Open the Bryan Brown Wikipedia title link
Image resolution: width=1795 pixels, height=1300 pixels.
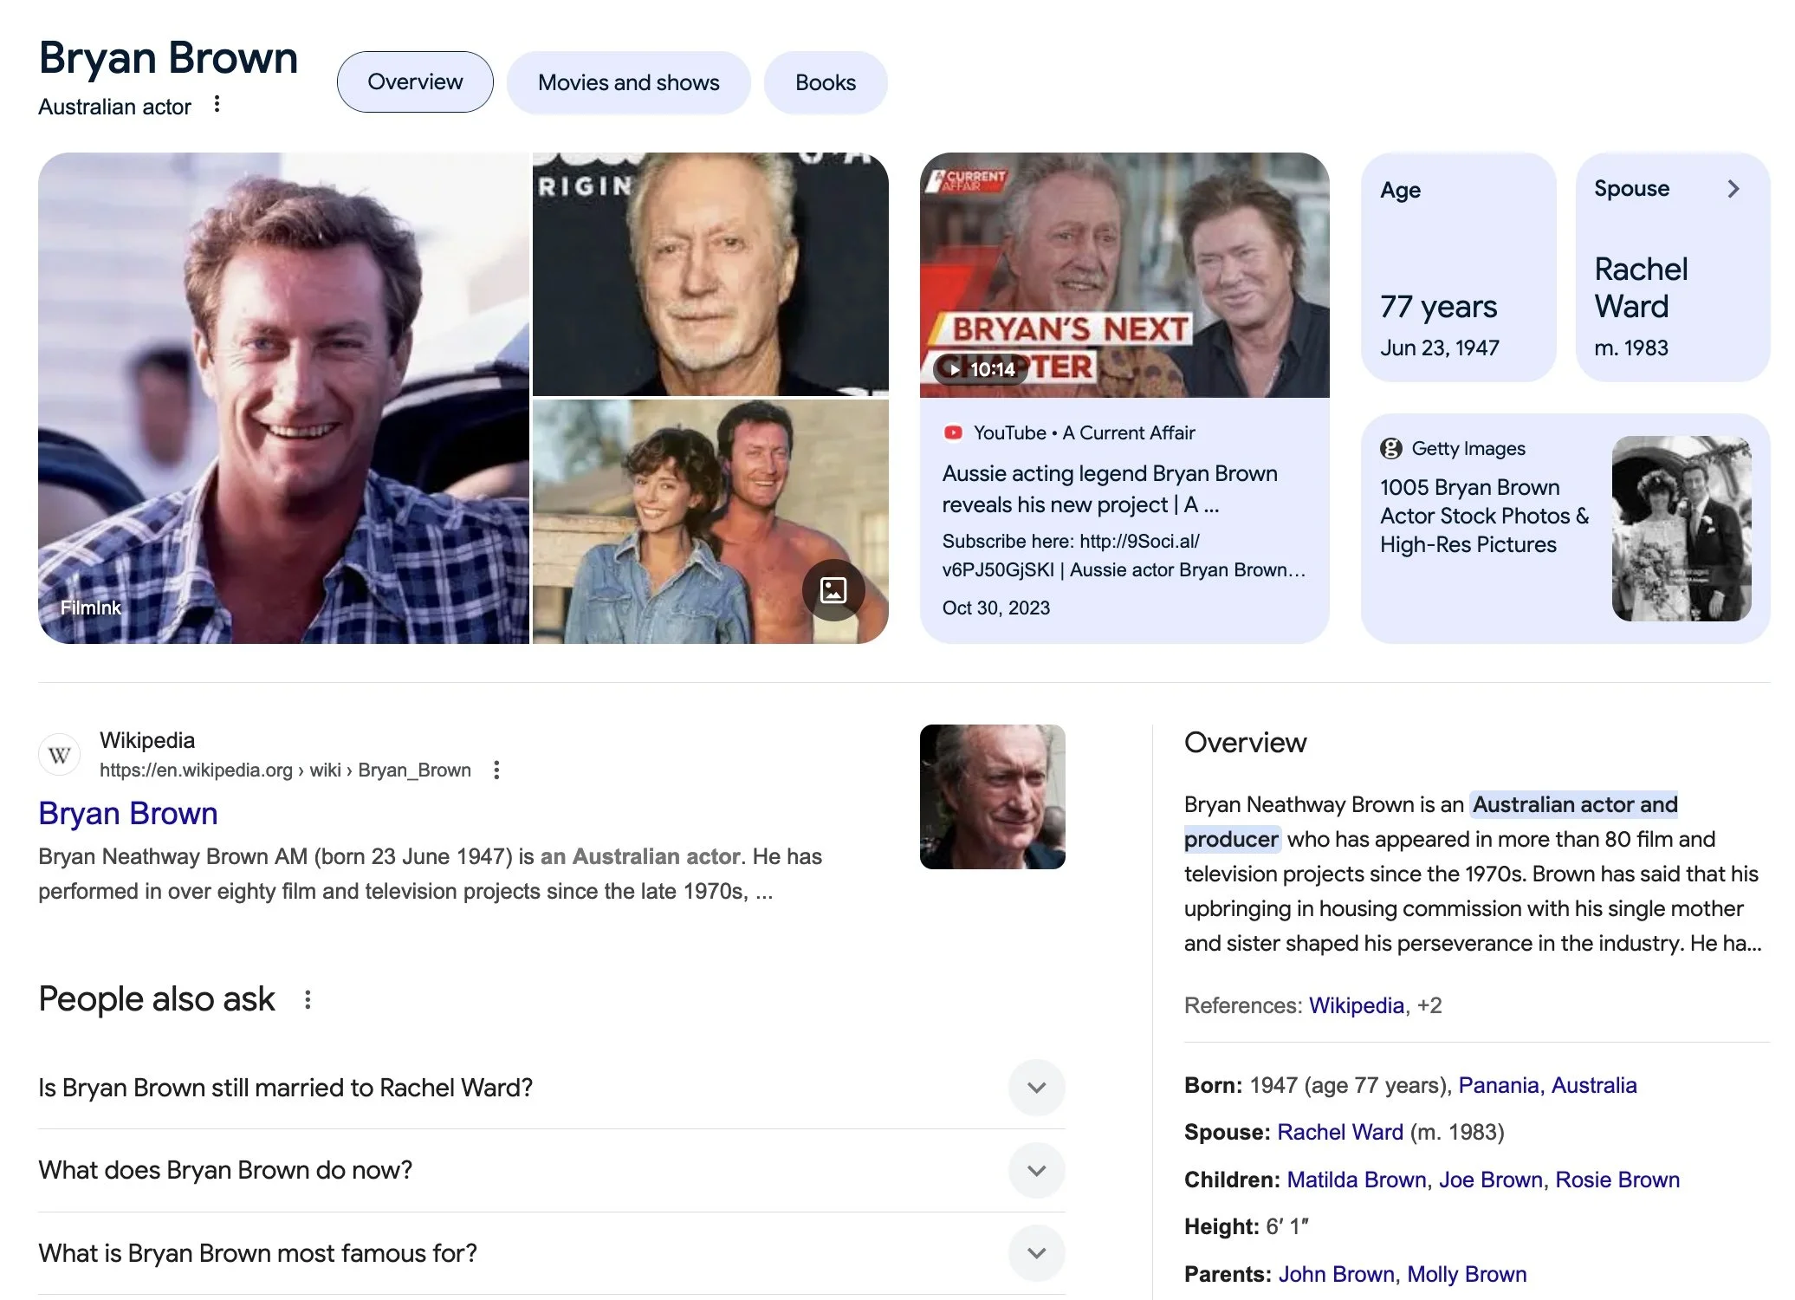click(128, 813)
